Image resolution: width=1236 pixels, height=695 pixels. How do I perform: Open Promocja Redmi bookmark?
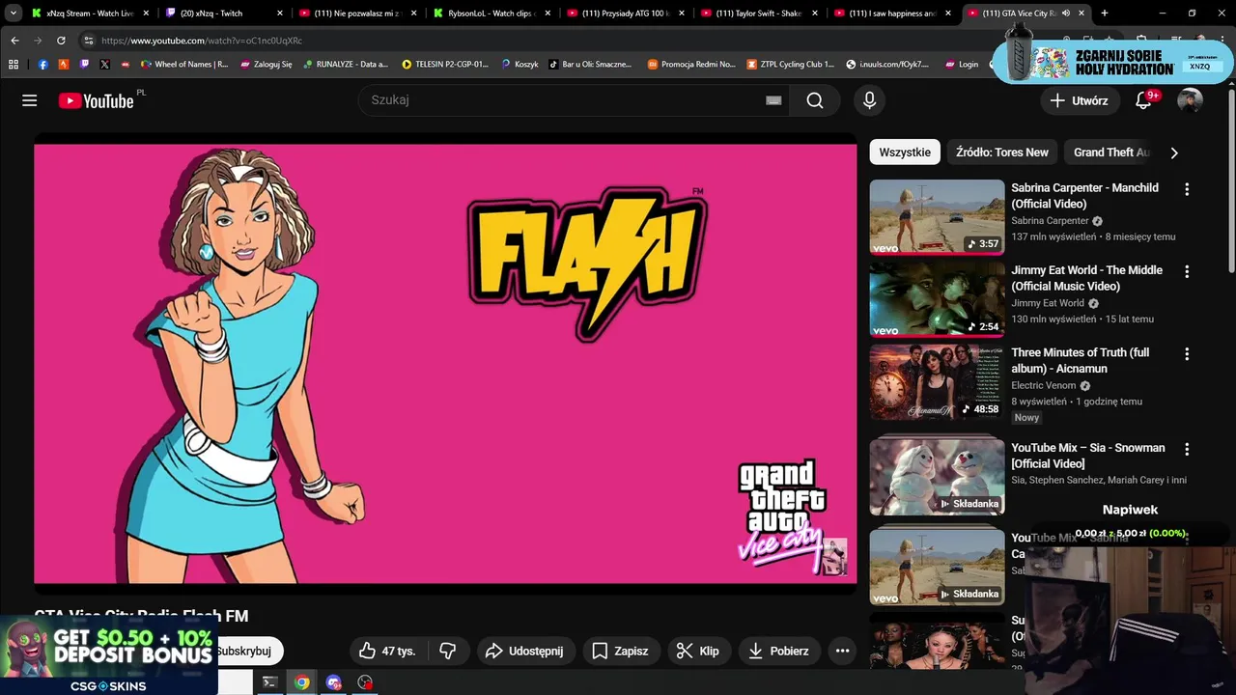pos(691,64)
